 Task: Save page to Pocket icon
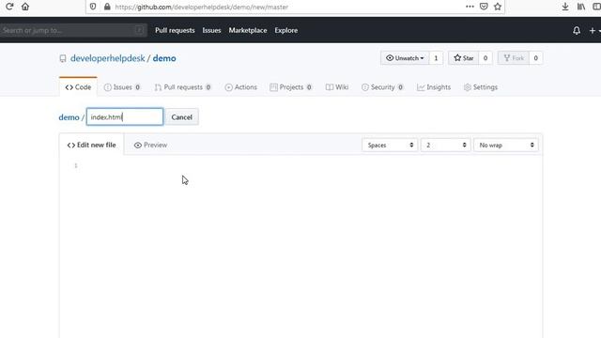484,7
